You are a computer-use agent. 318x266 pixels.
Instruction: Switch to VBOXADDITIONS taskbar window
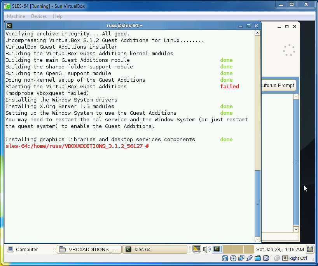pyautogui.click(x=89, y=249)
